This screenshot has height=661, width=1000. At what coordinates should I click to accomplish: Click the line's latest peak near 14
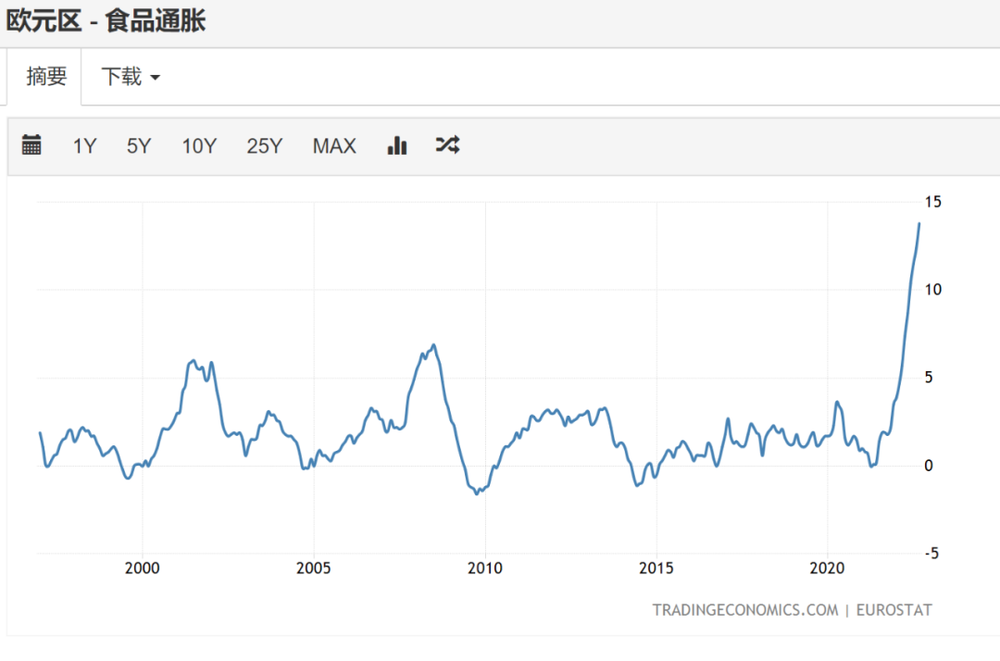tap(919, 224)
